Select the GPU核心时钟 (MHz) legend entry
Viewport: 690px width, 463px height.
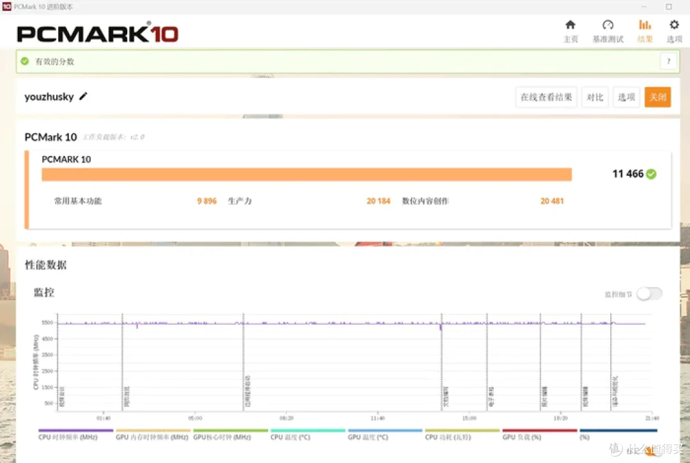(x=230, y=434)
